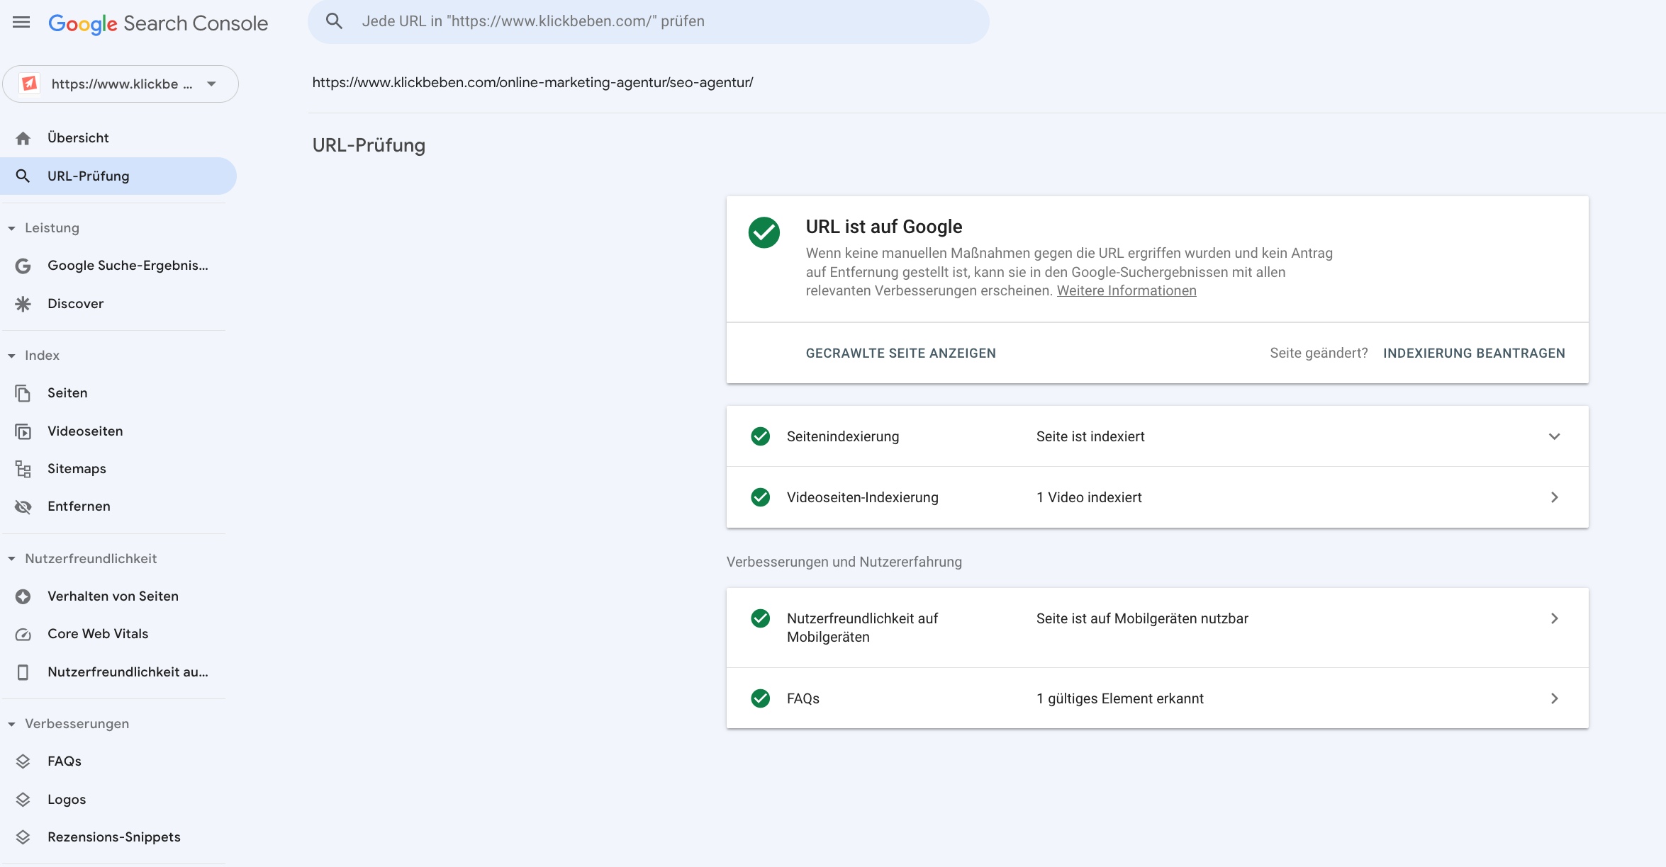Click 'Verbesserungen und Nutzererfahrung' section label
Image resolution: width=1666 pixels, height=867 pixels.
(x=844, y=562)
